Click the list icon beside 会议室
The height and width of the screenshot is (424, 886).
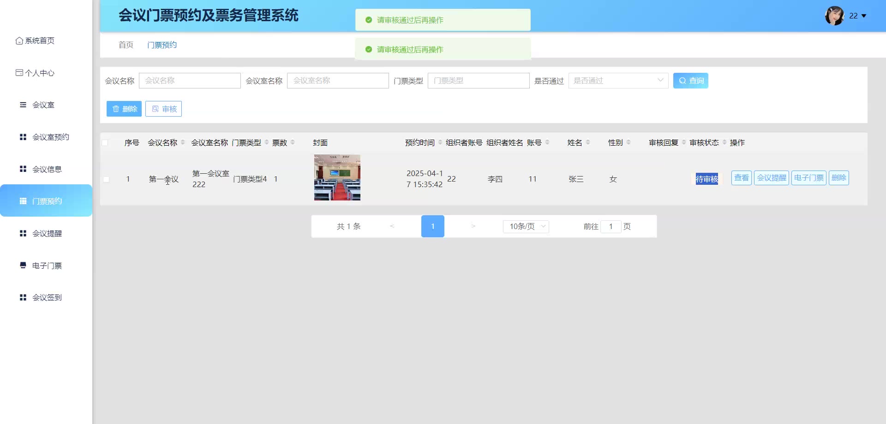[23, 105]
